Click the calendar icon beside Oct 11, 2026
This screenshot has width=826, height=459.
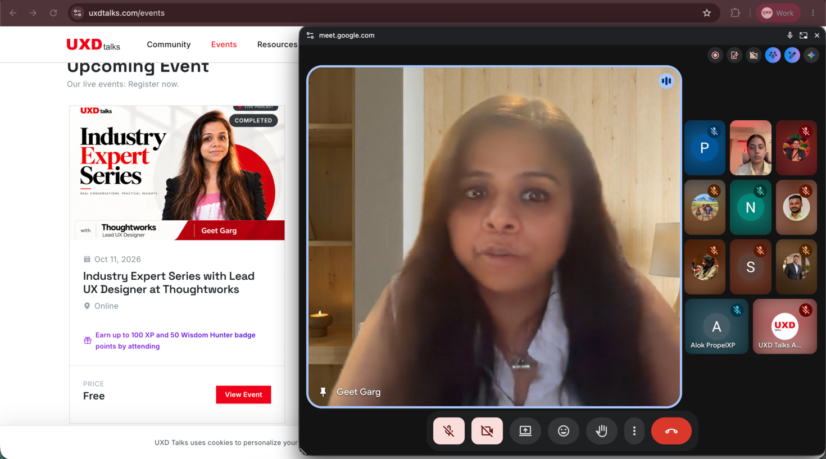[87, 259]
